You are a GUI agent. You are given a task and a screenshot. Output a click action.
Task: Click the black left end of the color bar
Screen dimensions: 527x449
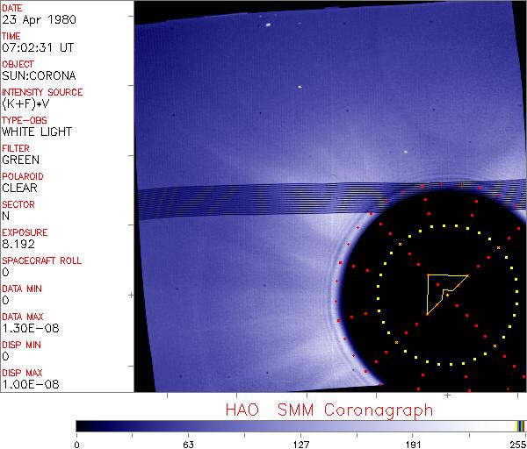click(x=83, y=425)
